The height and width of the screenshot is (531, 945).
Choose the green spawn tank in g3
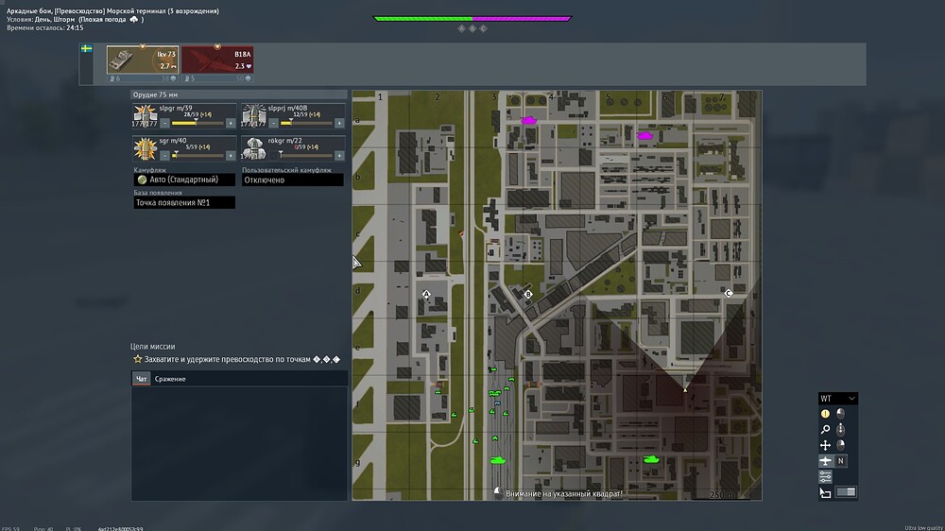pos(497,460)
